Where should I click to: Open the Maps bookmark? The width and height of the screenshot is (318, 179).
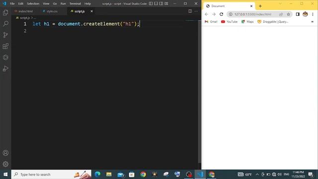click(247, 22)
